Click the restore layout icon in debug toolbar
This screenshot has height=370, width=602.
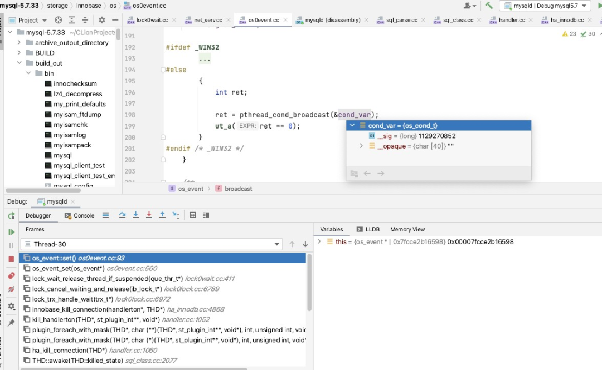206,215
